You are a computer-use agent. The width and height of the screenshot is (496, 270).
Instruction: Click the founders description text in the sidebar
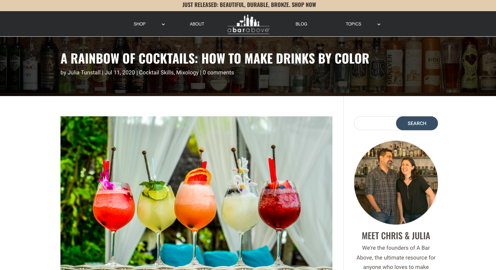[x=396, y=257]
